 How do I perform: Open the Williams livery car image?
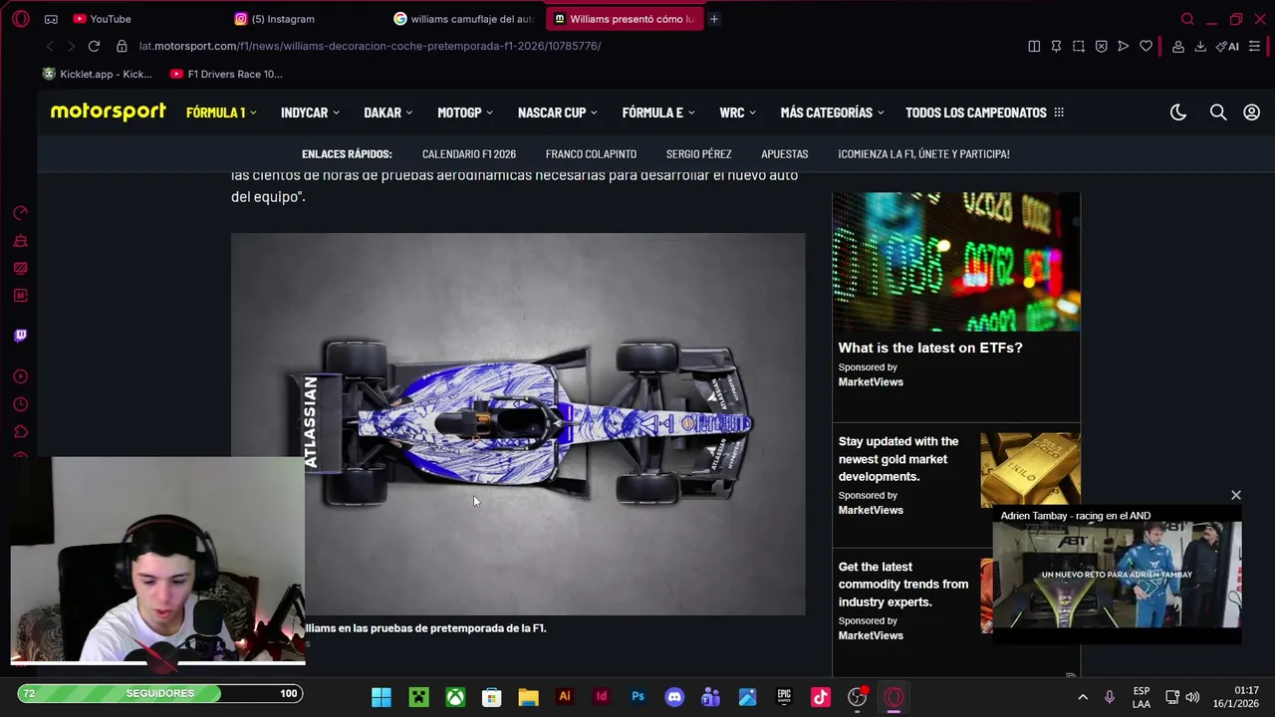pos(518,424)
